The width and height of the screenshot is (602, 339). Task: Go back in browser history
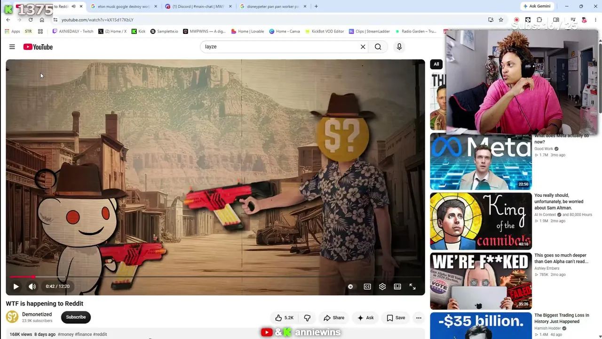[8, 20]
